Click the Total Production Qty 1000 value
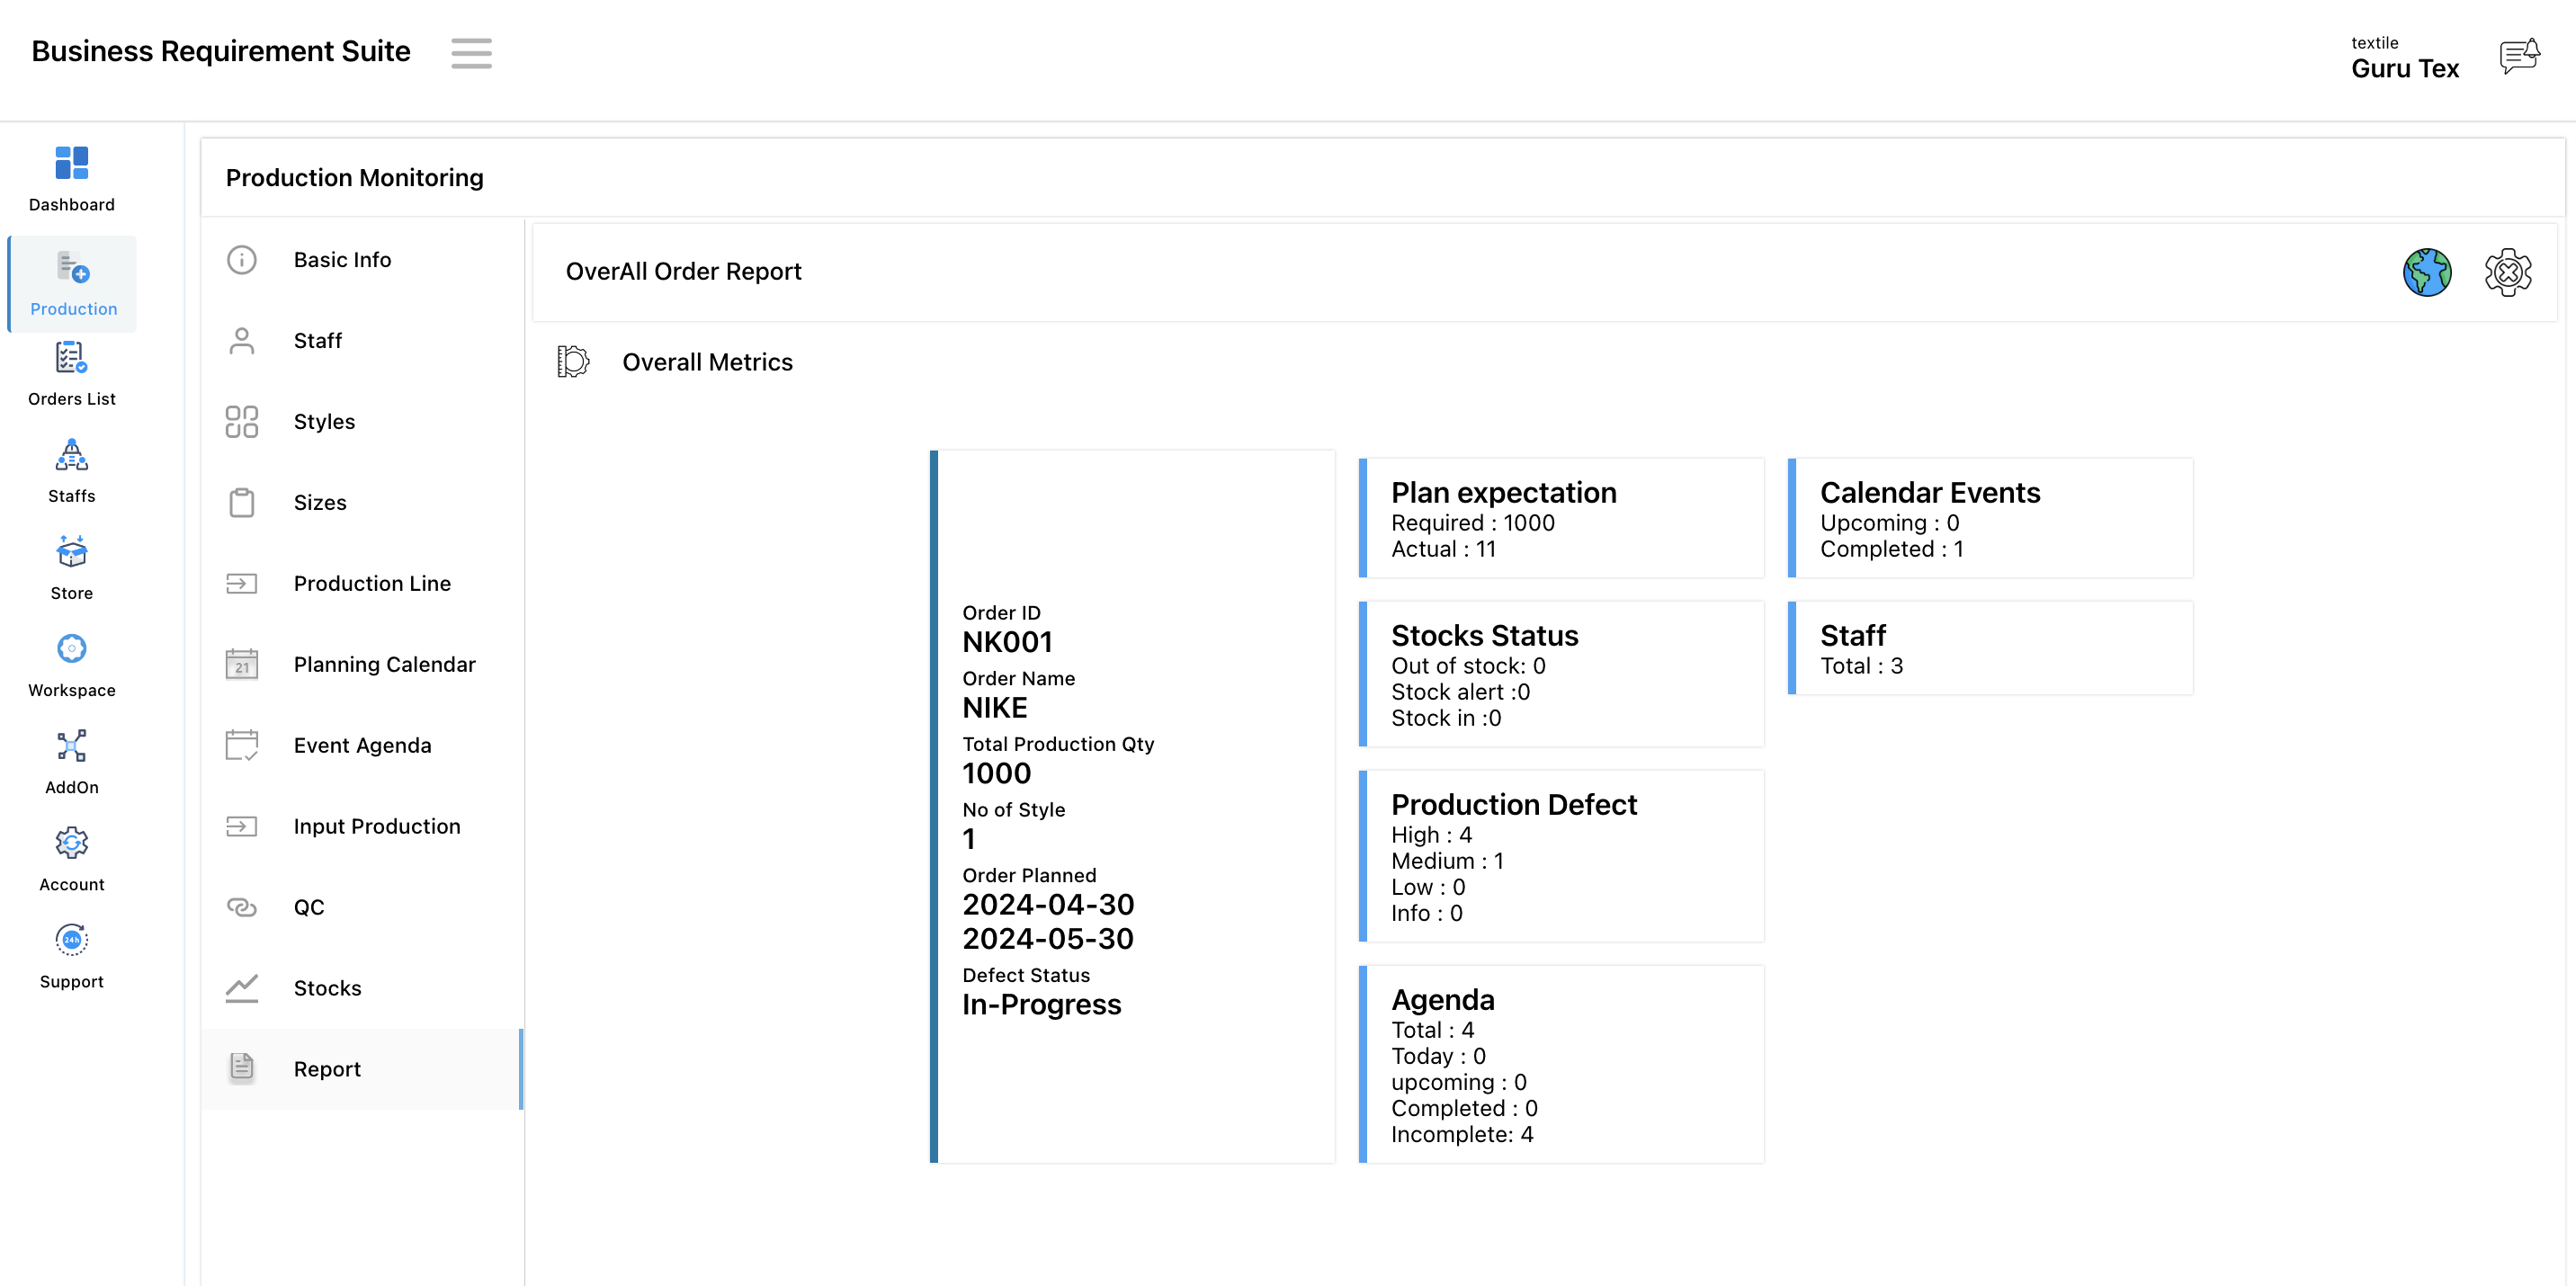The height and width of the screenshot is (1286, 2576). tap(996, 774)
